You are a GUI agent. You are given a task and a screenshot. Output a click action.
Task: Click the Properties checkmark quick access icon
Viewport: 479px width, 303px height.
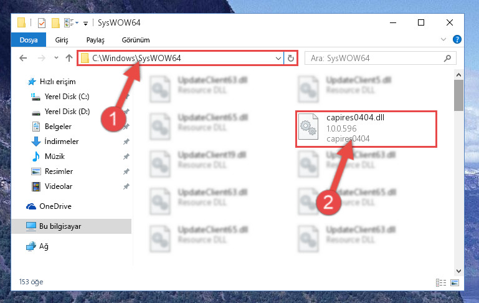(x=42, y=23)
